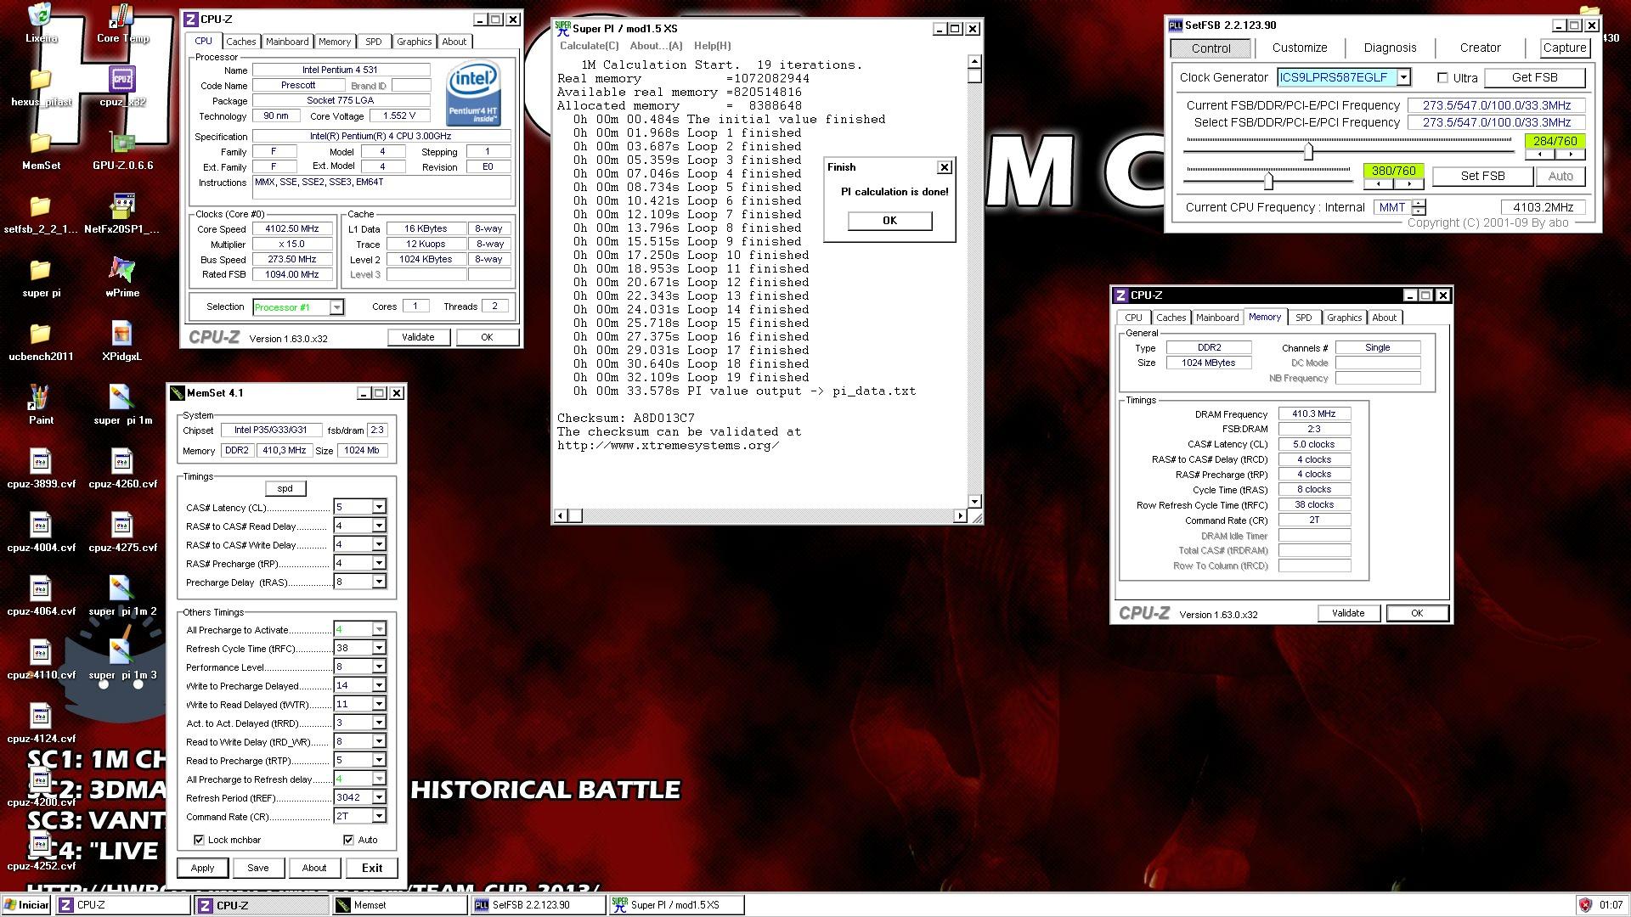Open the cpuz-4064.cvf file icon

click(41, 596)
